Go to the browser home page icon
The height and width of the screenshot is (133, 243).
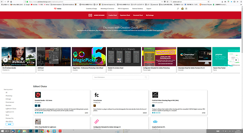[x=11, y=2]
